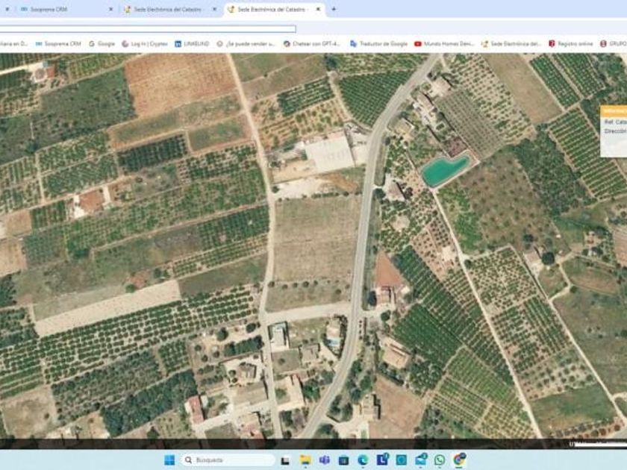Open a new browser tab
The height and width of the screenshot is (470, 627).
(x=334, y=9)
